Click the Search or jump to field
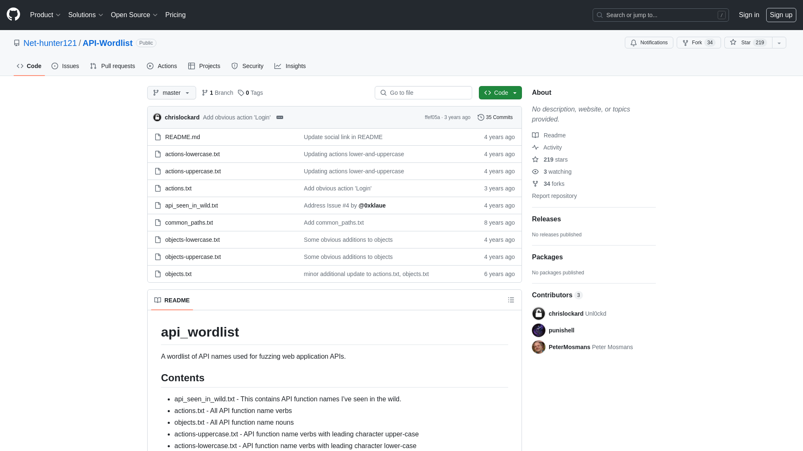 pos(661,15)
